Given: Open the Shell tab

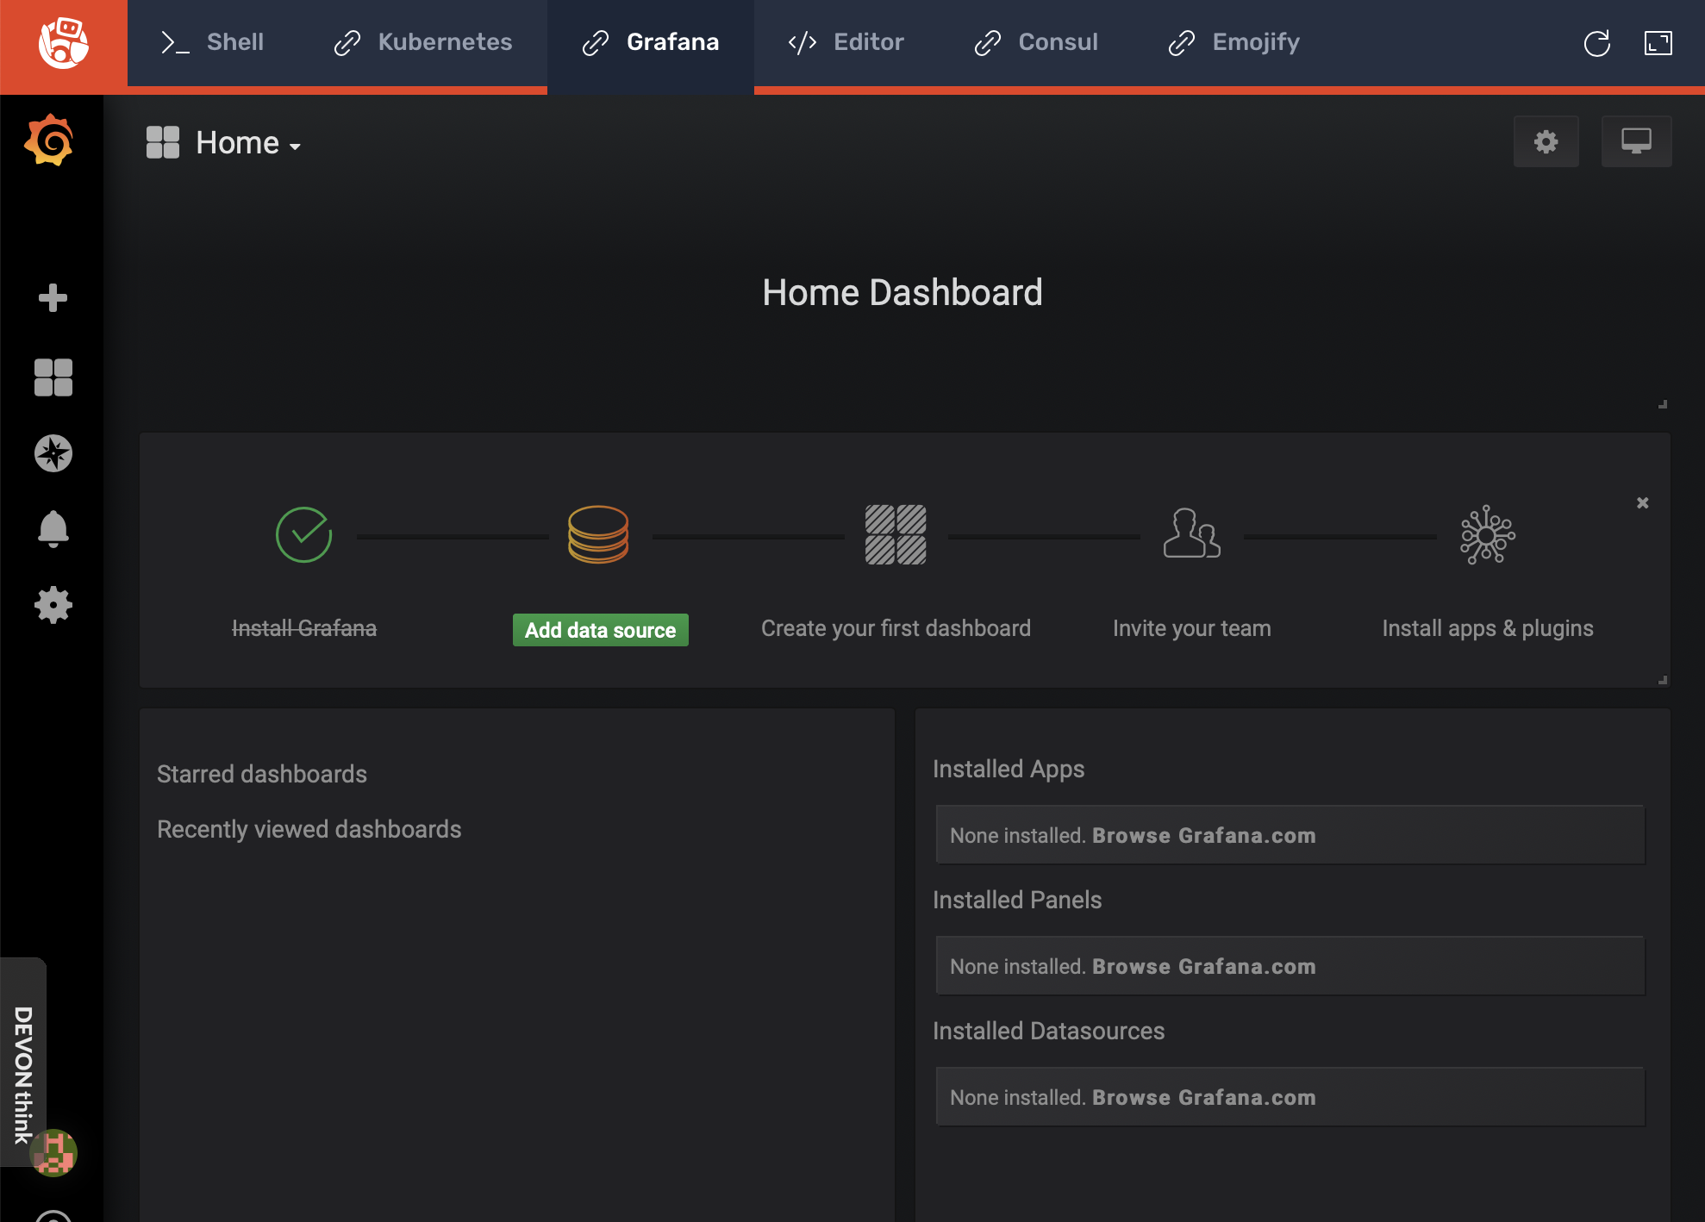Looking at the screenshot, I should coord(212,42).
